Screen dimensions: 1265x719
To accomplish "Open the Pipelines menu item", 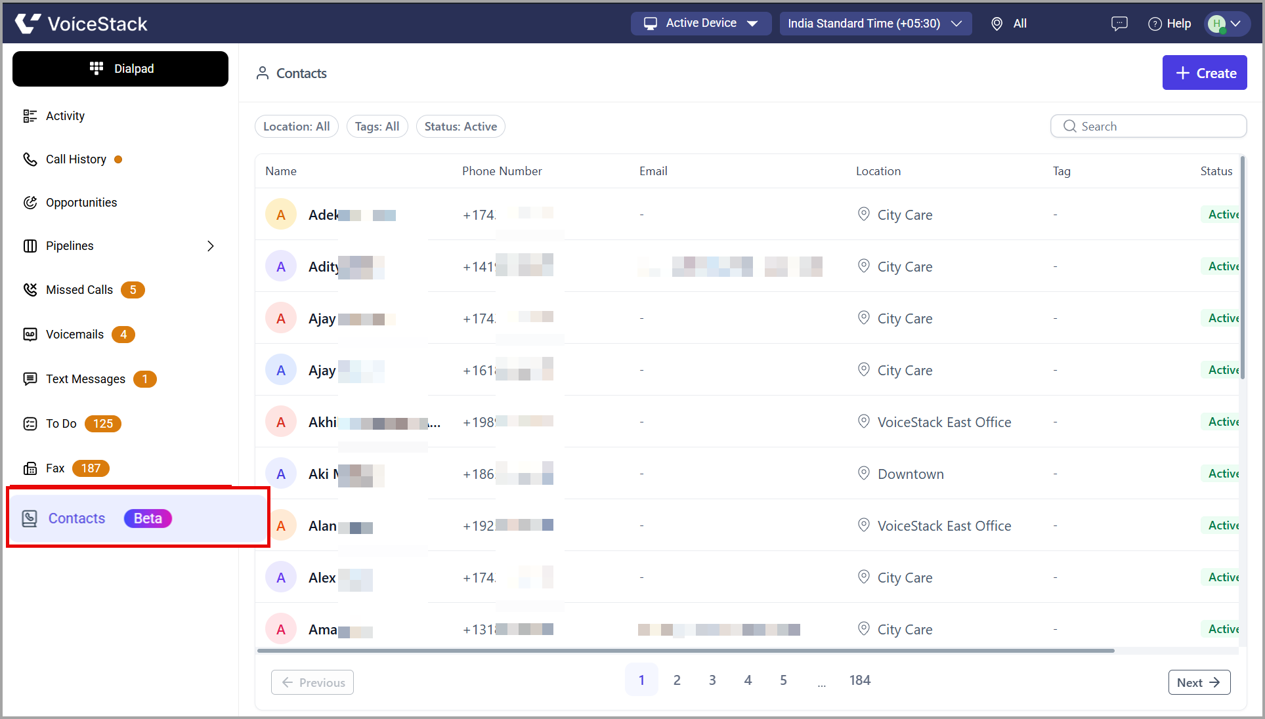I will tap(70, 246).
